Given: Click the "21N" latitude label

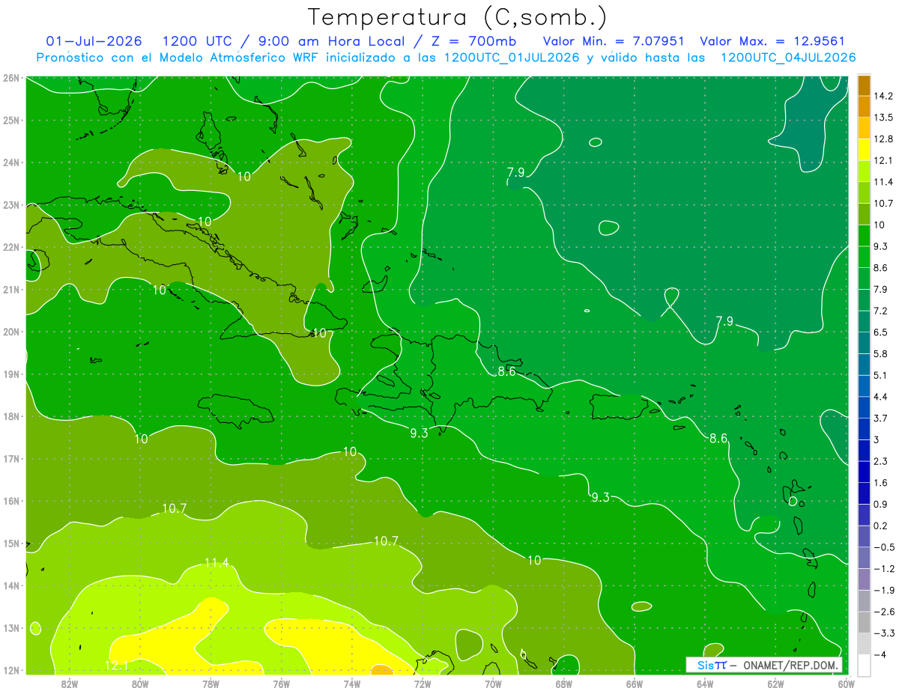Looking at the screenshot, I should pyautogui.click(x=11, y=290).
